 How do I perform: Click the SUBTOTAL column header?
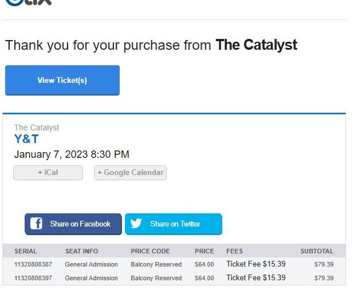[317, 251]
